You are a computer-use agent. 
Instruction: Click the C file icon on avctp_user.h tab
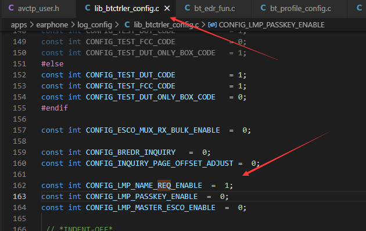(11, 8)
